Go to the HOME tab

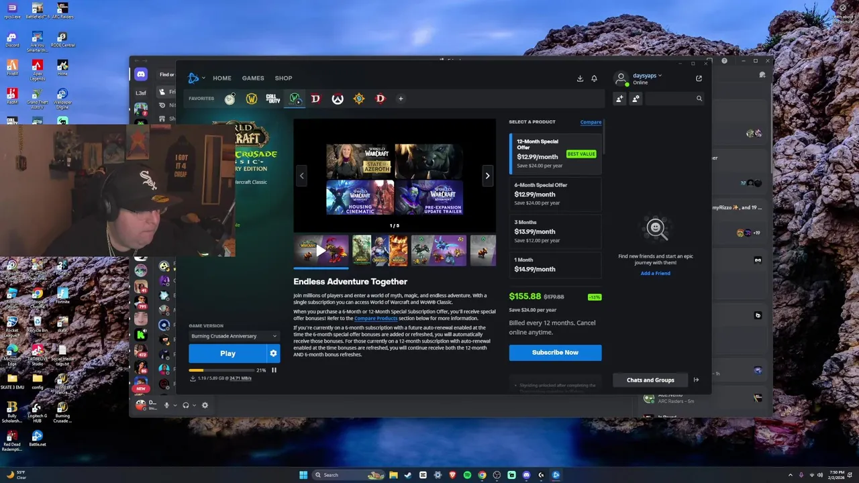[222, 78]
